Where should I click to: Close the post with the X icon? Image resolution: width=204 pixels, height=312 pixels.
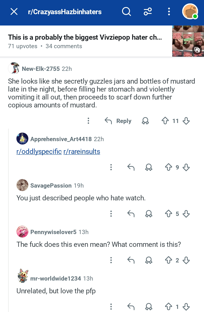pyautogui.click(x=14, y=12)
